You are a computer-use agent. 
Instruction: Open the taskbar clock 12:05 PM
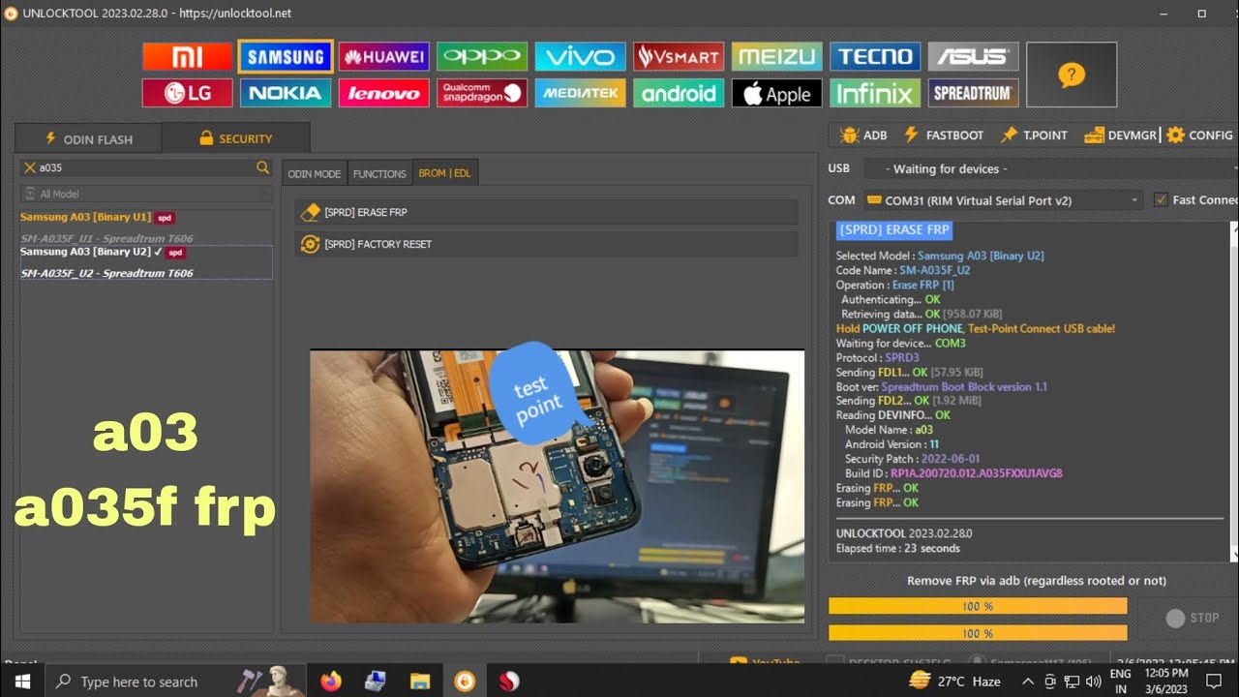pos(1165,682)
